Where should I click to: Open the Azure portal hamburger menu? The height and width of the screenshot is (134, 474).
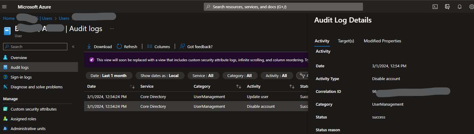[x=4, y=7]
